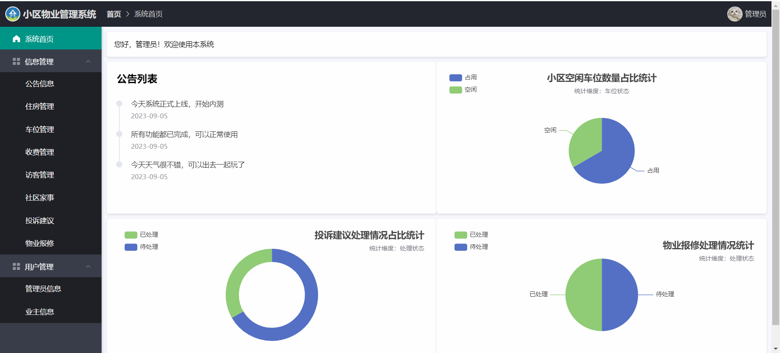
Task: Click the 已处理 label beside repair pie
Action: click(539, 294)
